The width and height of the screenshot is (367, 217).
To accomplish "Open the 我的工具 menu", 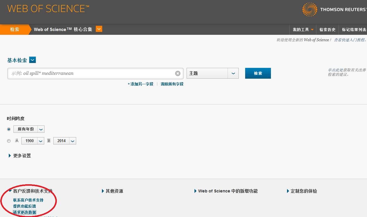I will (303, 30).
